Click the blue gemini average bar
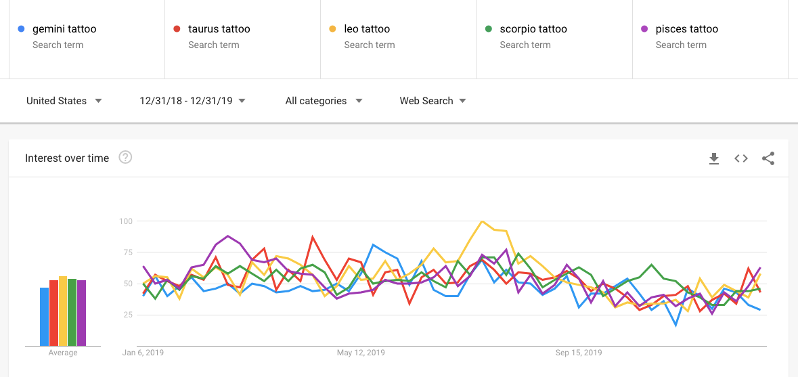798x377 pixels. tap(44, 317)
